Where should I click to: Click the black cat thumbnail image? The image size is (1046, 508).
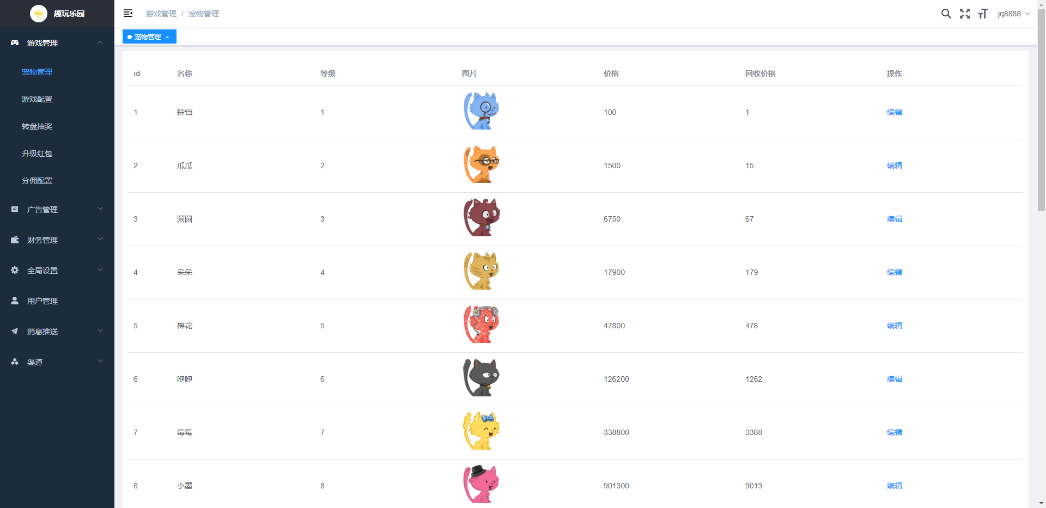(481, 377)
